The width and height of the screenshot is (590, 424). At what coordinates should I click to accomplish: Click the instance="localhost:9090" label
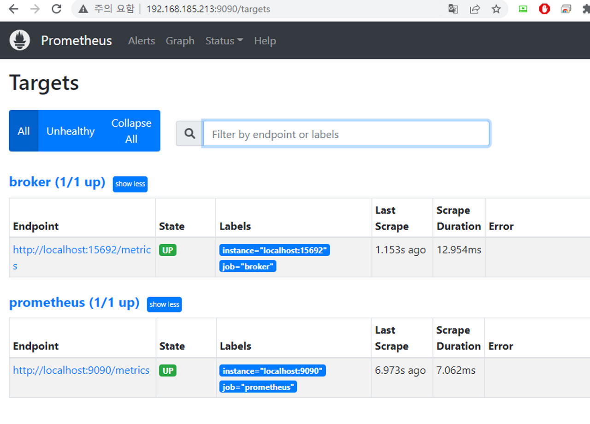[x=273, y=371]
